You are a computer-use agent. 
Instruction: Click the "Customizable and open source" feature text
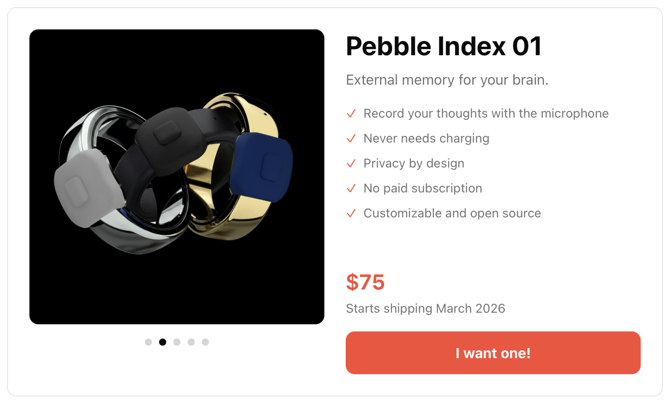point(452,213)
